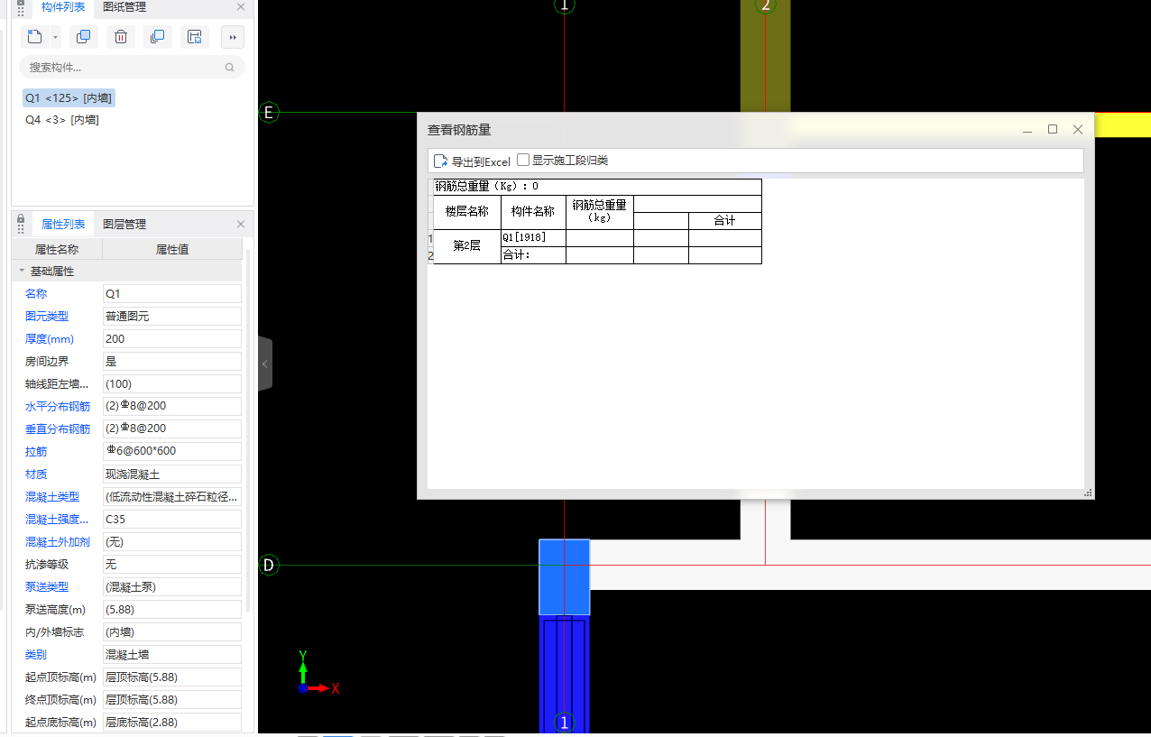This screenshot has height=737, width=1151.
Task: Open the new component dropdown arrow
Action: 55,37
